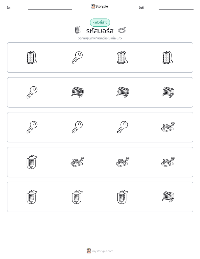This screenshot has width=200, height=259.
Task: Click the last telegraph key in row four
Action: tap(168, 162)
